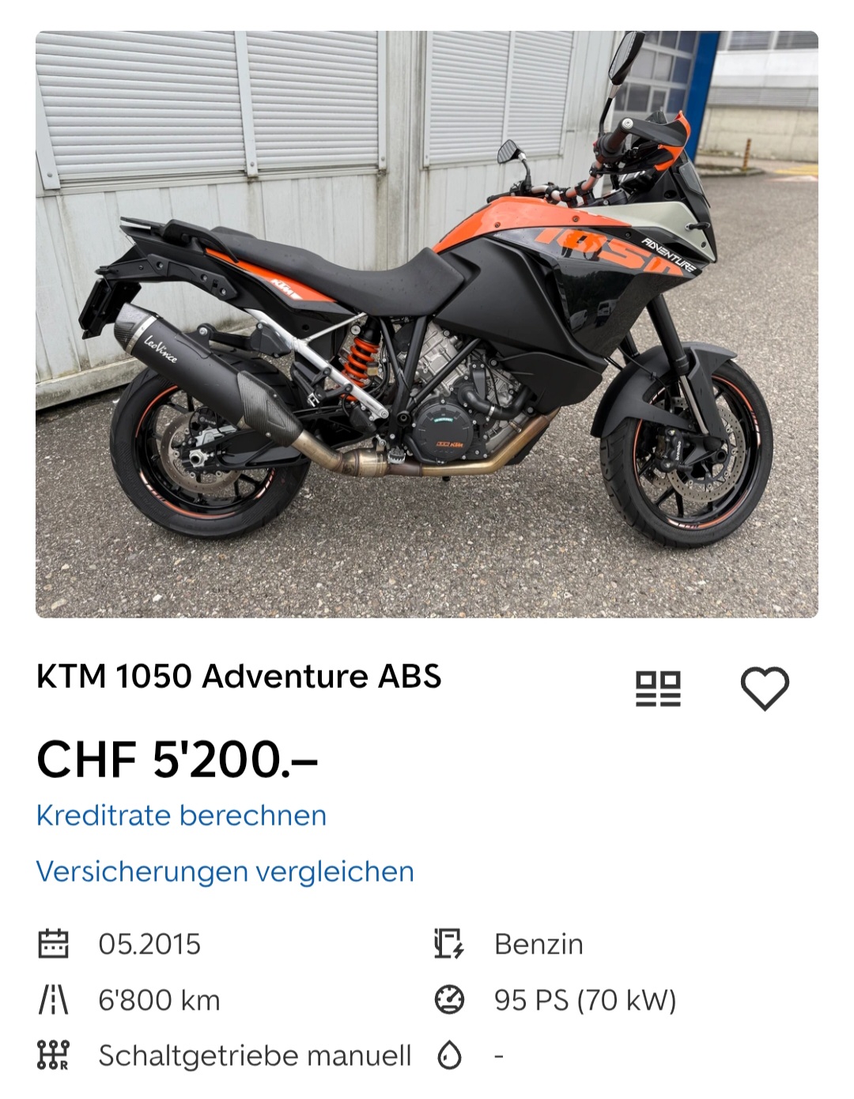854x1099 pixels.
Task: Click the 95 PS (70 kW) power text
Action: coord(585,1000)
